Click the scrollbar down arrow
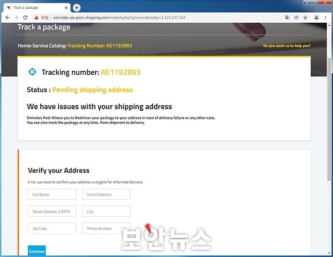333x257 pixels. (x=329, y=253)
